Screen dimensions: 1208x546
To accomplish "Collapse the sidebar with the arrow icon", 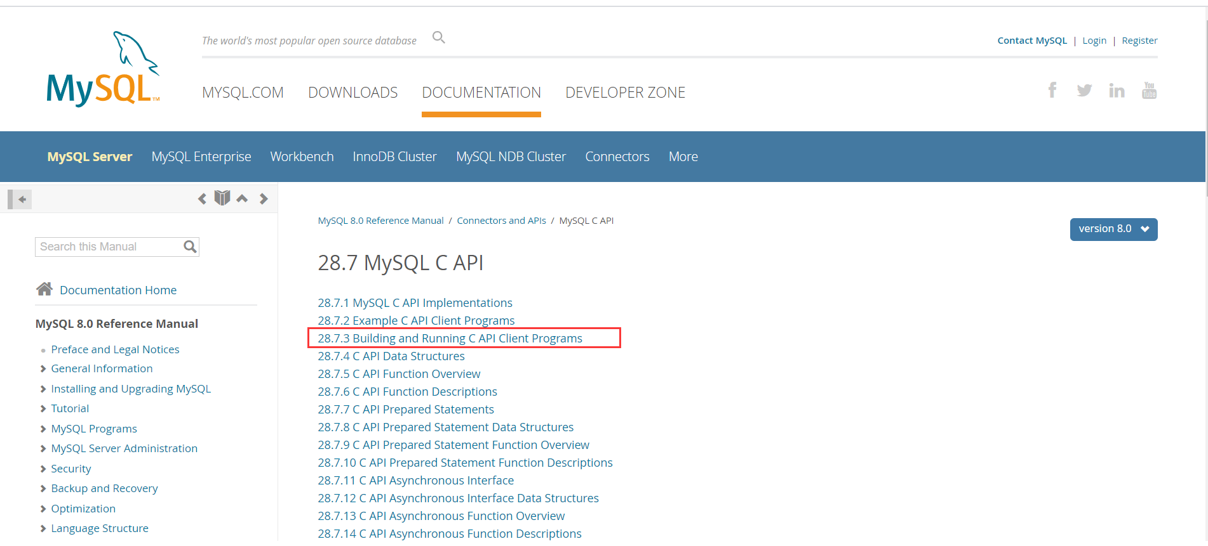I will [20, 199].
